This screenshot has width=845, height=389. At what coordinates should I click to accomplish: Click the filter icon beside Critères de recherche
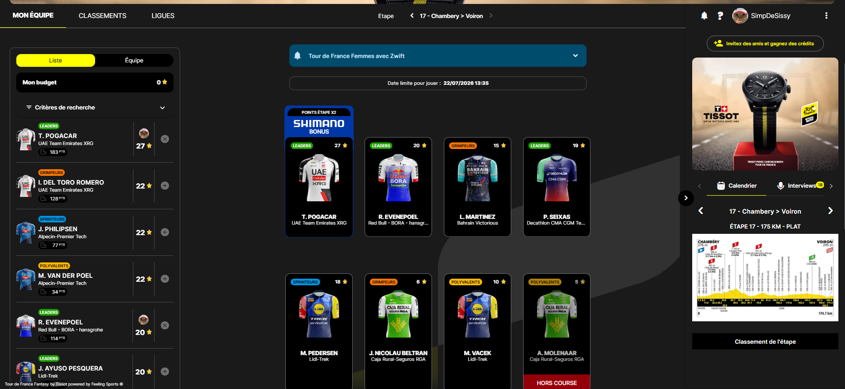click(x=29, y=108)
